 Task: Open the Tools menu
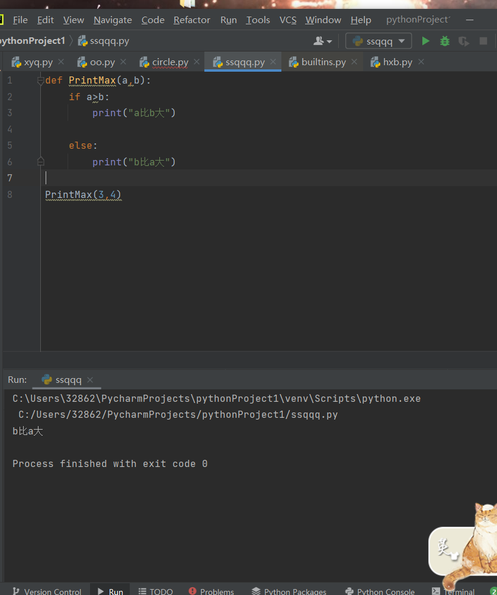point(258,20)
